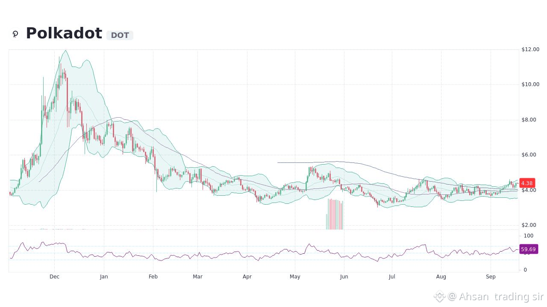Select the Feb label on time axis

pyautogui.click(x=153, y=277)
